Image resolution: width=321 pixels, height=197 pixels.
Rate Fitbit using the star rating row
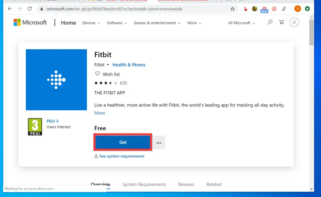106,83
